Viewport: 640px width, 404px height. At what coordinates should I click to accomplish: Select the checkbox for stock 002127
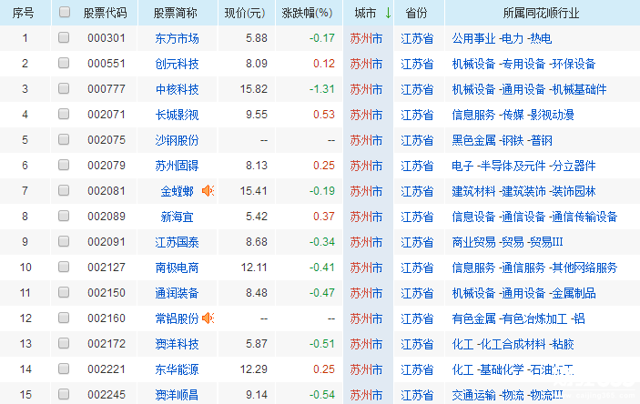pyautogui.click(x=64, y=267)
